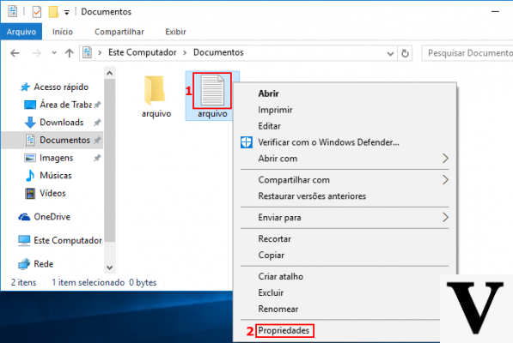Click the Forward navigation arrow

(37, 53)
